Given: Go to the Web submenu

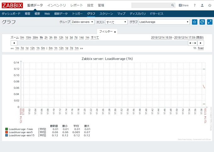Looking at the screenshot, I should 47,14.
